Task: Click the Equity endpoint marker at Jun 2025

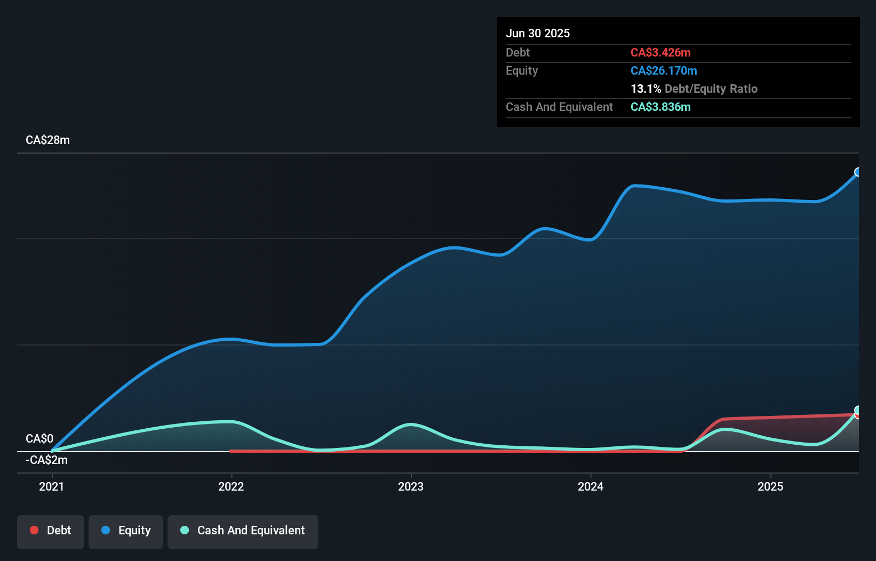Action: [x=858, y=172]
